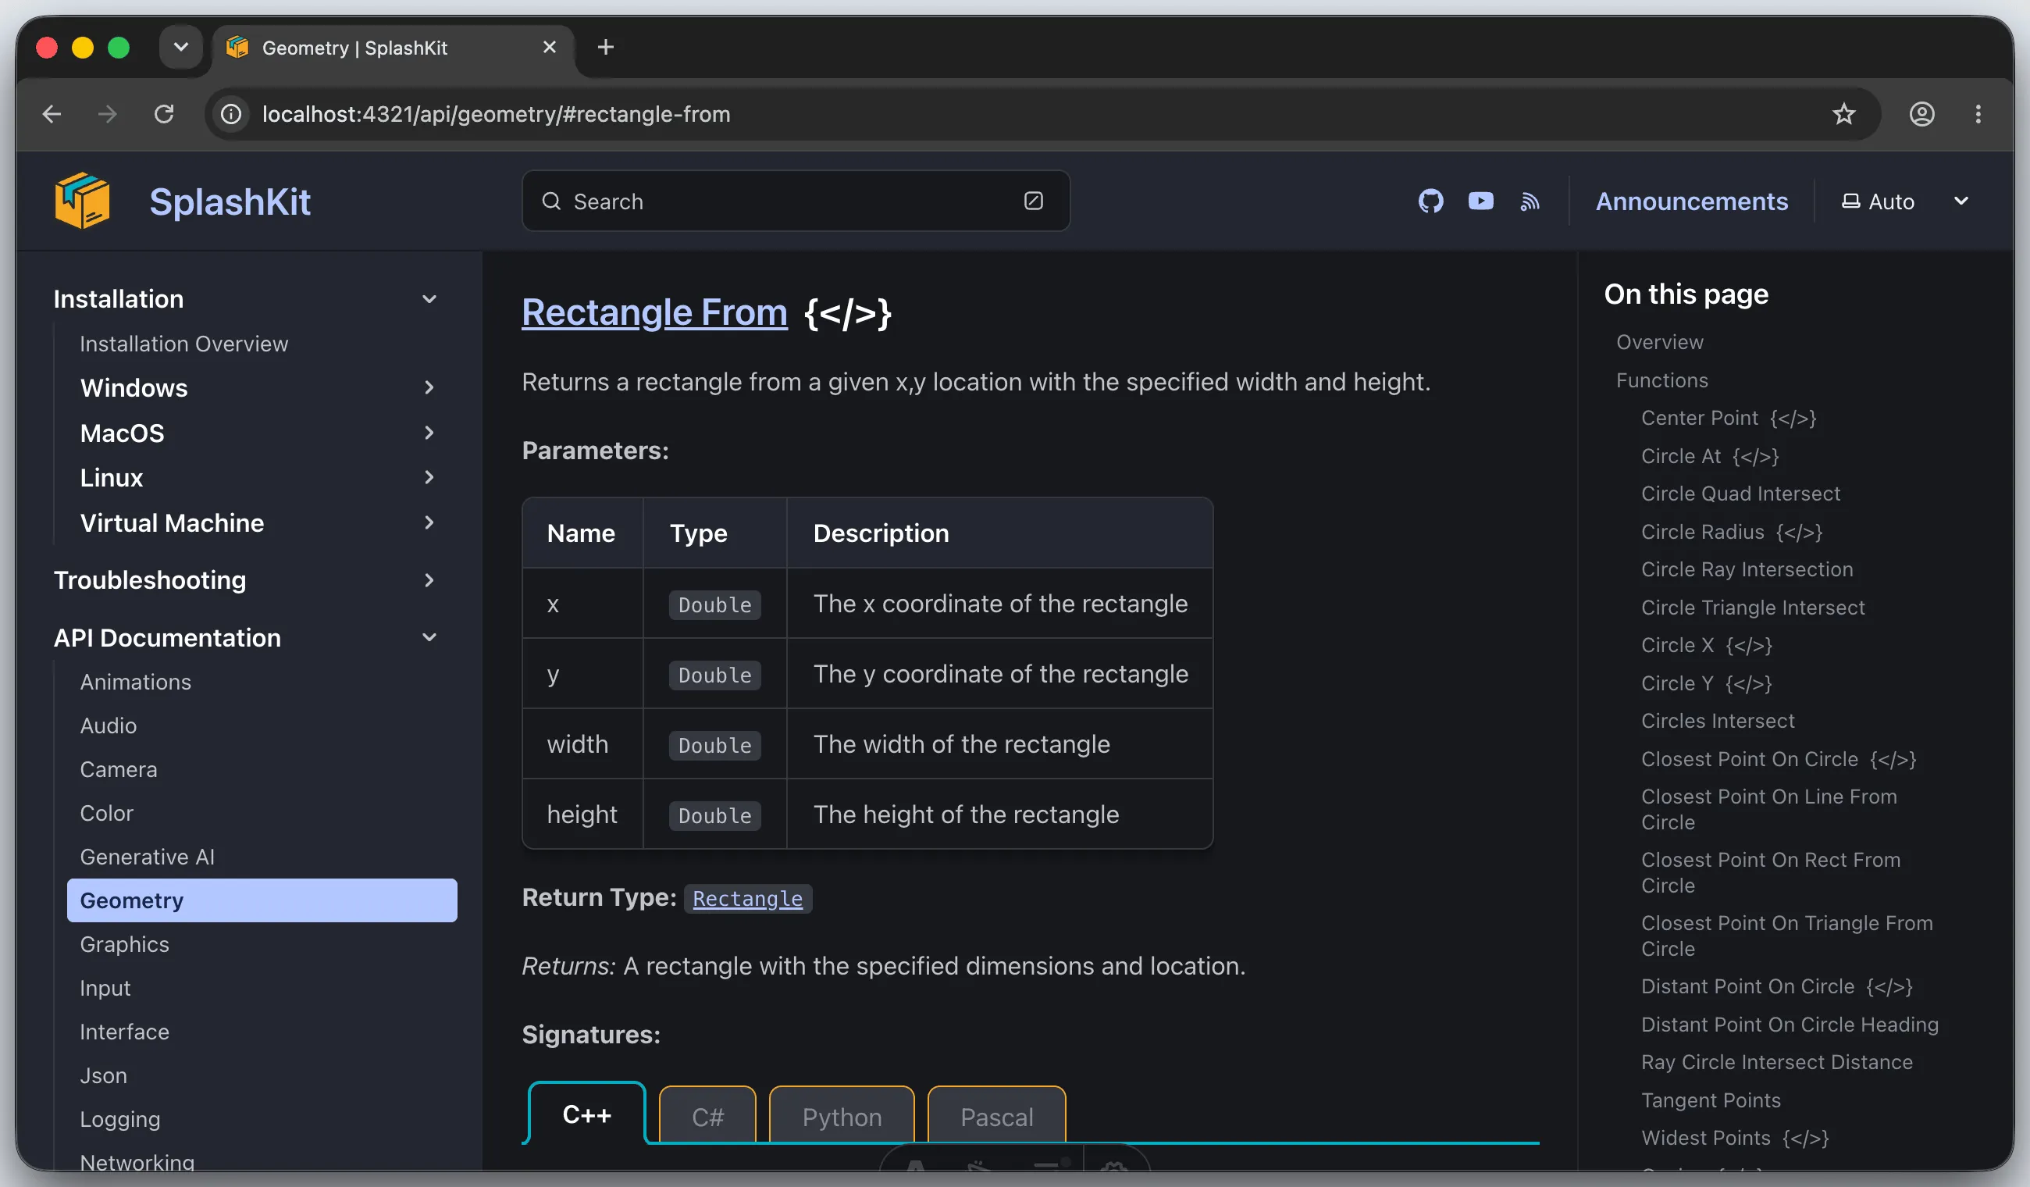Click the SplashKit site title
The height and width of the screenshot is (1187, 2030).
[230, 201]
